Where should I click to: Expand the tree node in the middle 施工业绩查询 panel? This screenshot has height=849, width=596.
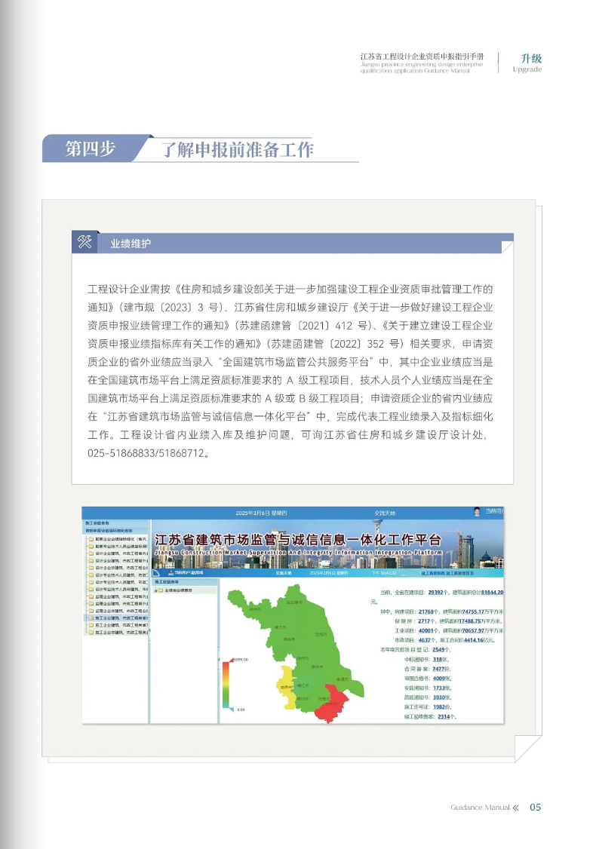point(155,590)
